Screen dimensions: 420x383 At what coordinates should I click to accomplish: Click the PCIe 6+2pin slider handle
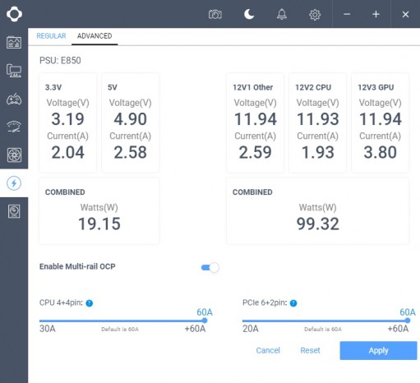click(408, 321)
